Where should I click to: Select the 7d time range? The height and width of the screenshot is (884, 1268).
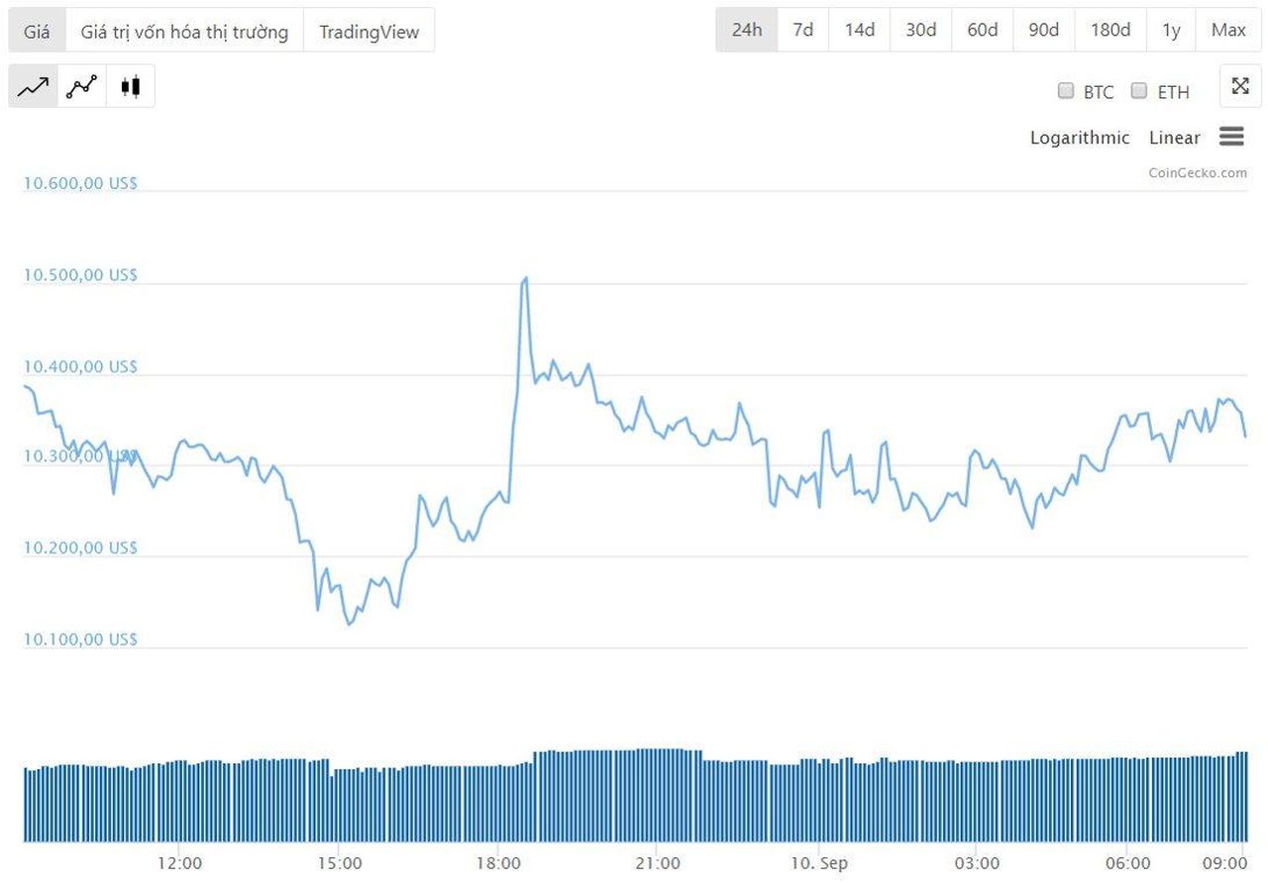[803, 30]
